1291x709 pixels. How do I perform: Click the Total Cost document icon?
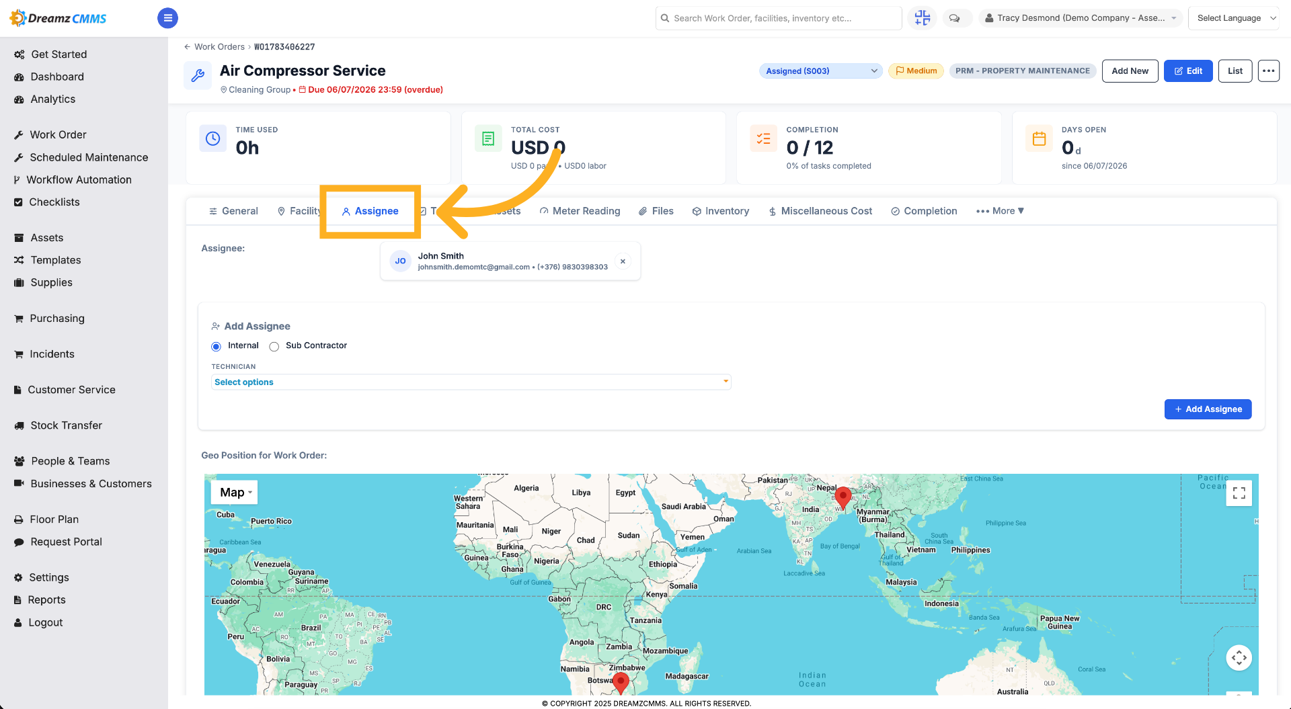[x=488, y=138]
